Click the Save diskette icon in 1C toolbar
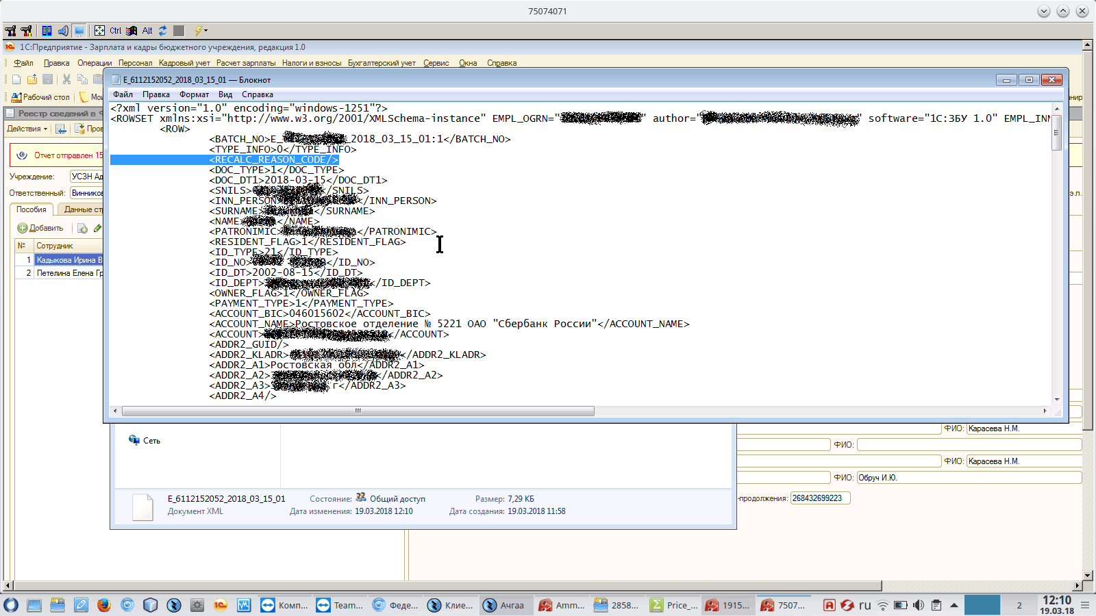Screen dimensions: 1096x616 pos(47,79)
